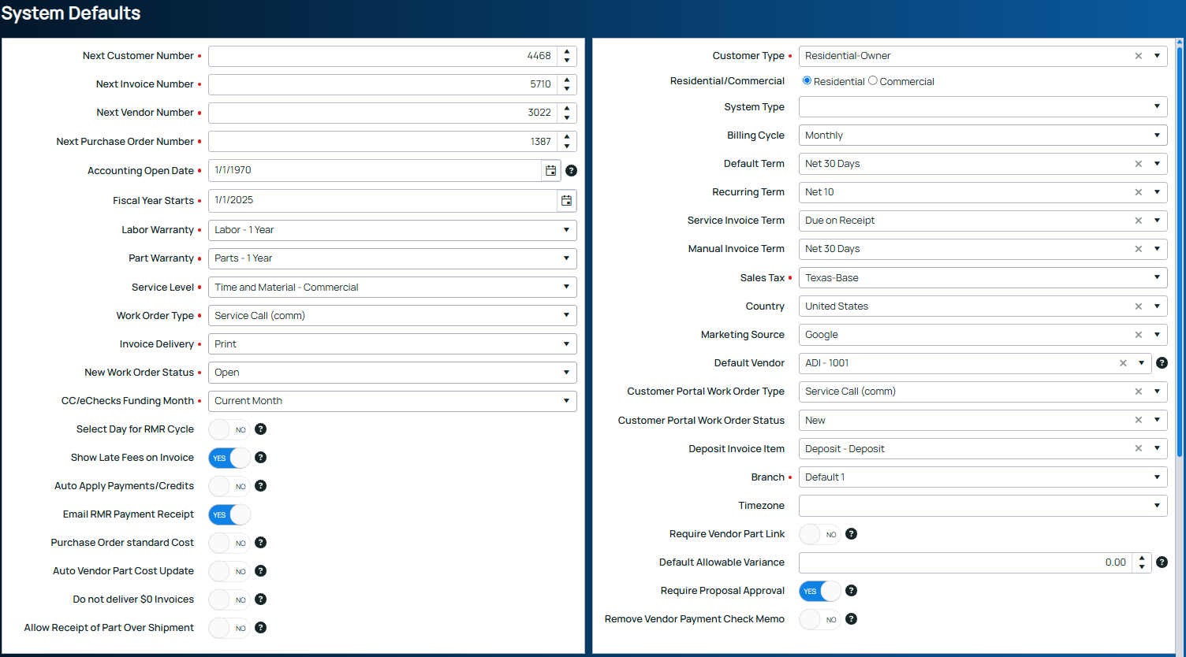Show help for Require Vendor Part Link
The width and height of the screenshot is (1186, 657).
tap(851, 534)
